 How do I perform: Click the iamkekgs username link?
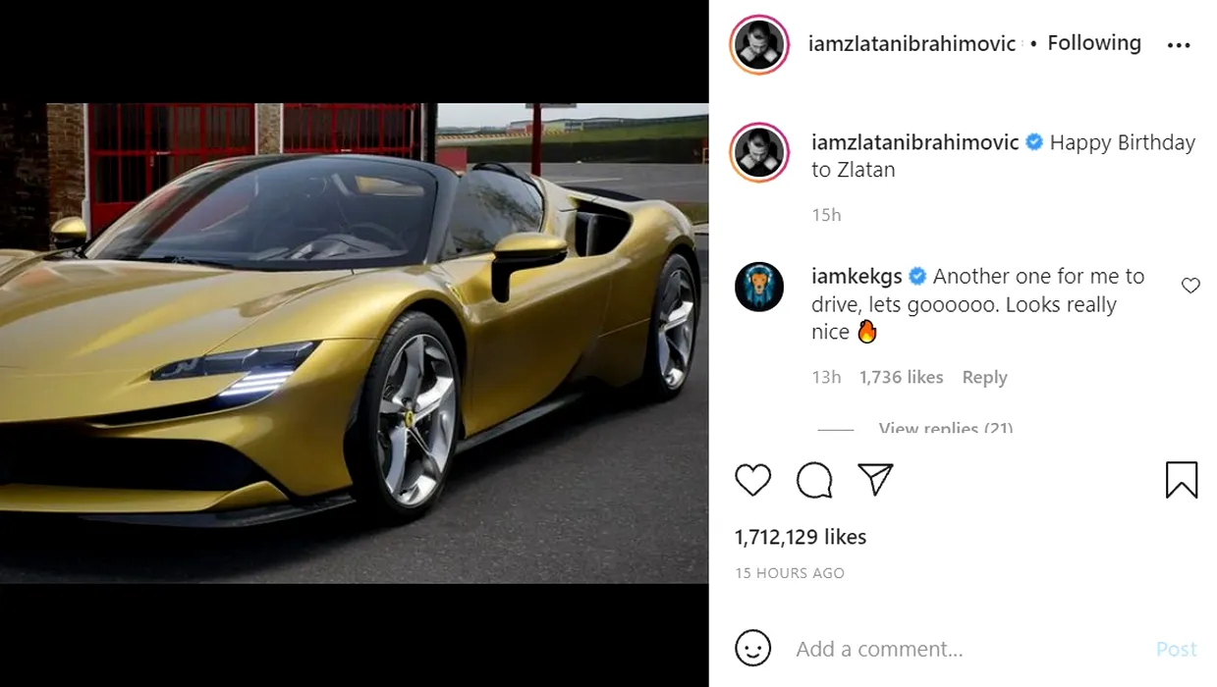coord(857,277)
